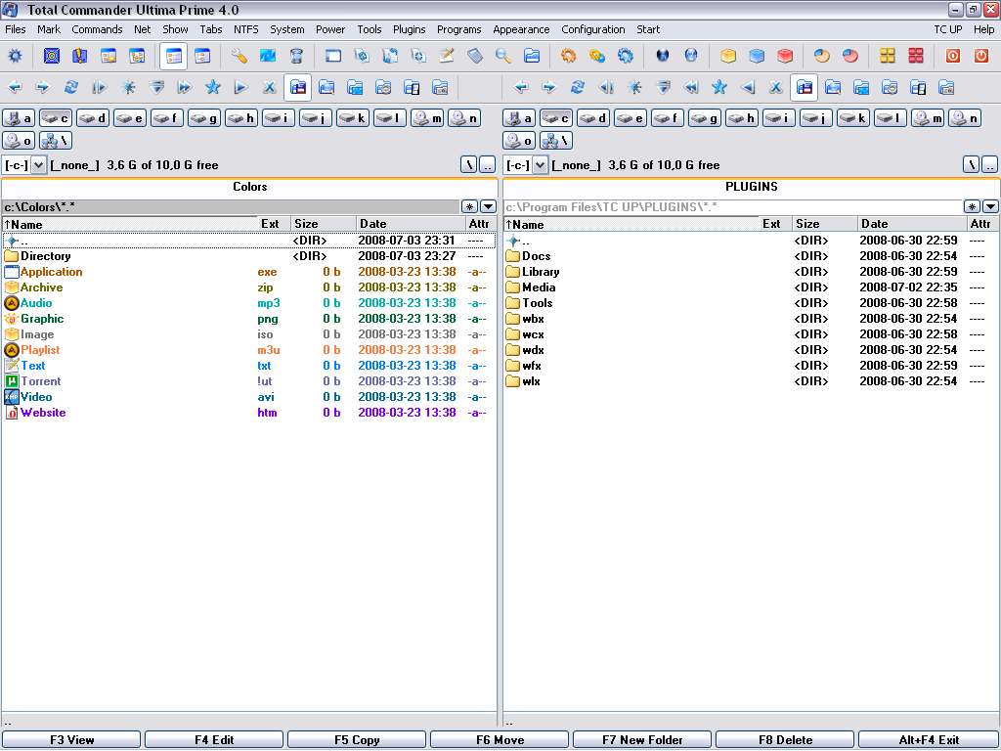Viewport: 1001px width, 751px height.
Task: Switch left panel to drive d
Action: (x=93, y=118)
